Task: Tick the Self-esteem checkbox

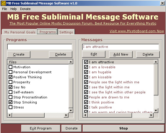Action: 10,92
